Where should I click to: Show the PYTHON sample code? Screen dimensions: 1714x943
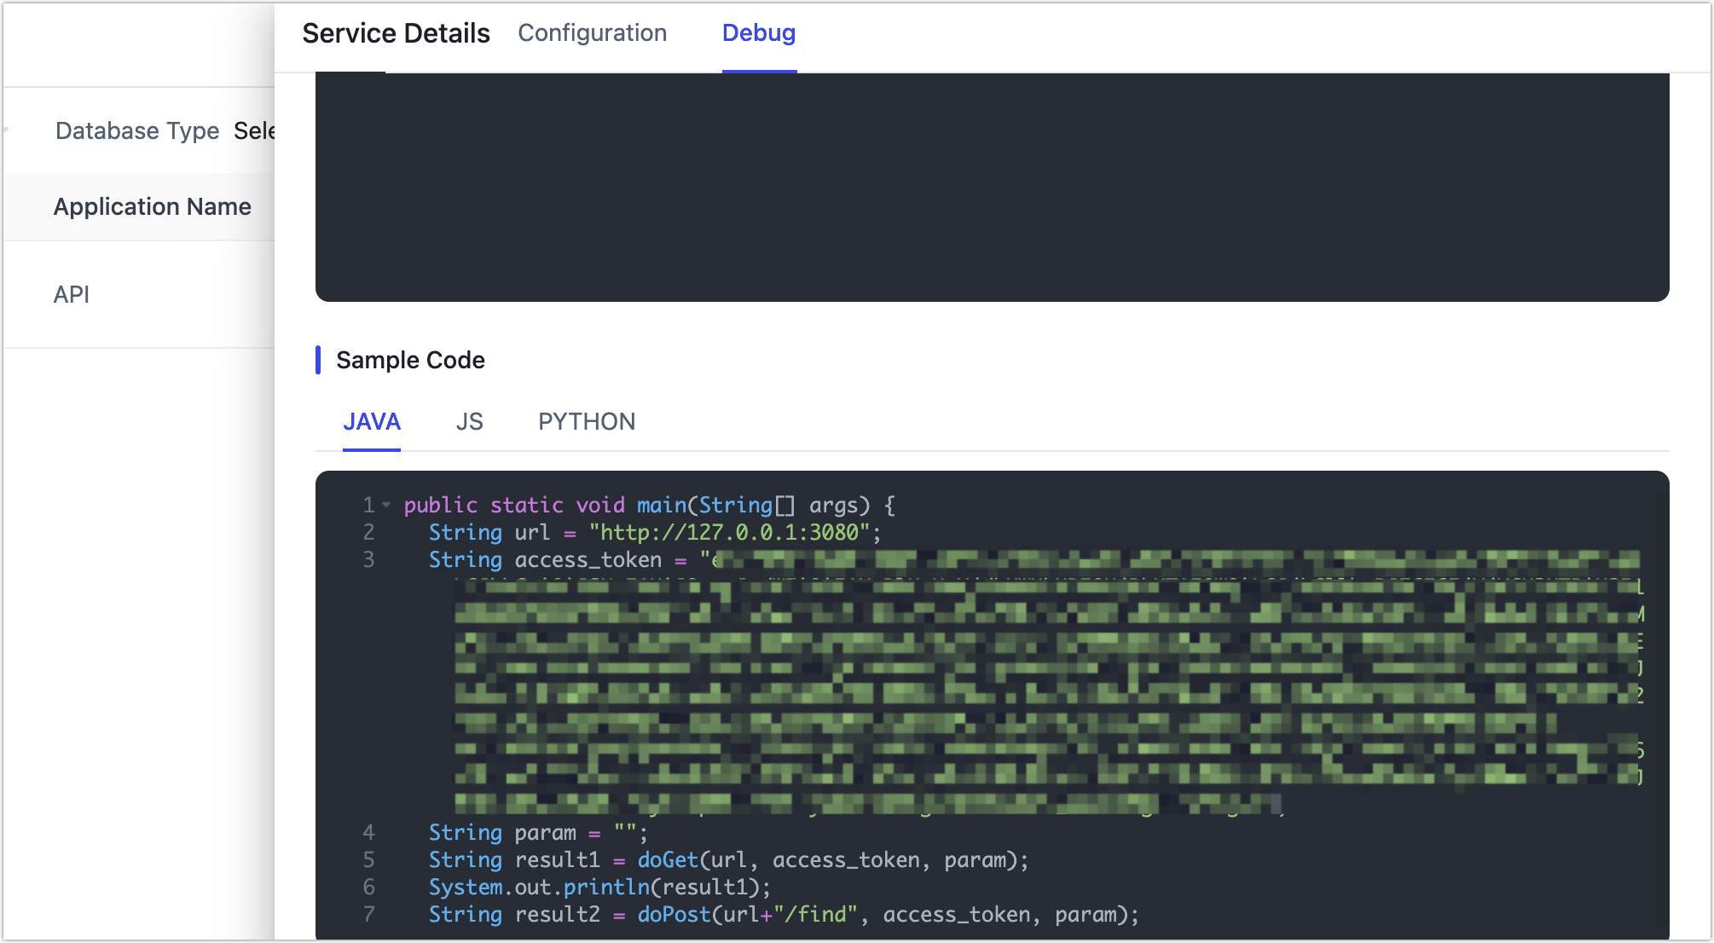coord(586,421)
